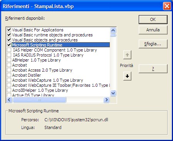
Task: Click the horizontal scrollbar thumb
Action: 39,100
